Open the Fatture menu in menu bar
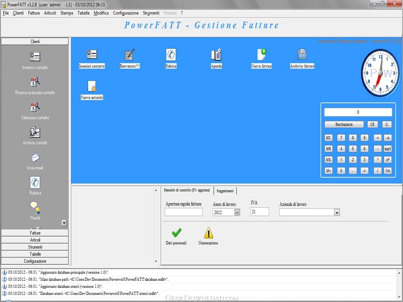 (x=34, y=13)
